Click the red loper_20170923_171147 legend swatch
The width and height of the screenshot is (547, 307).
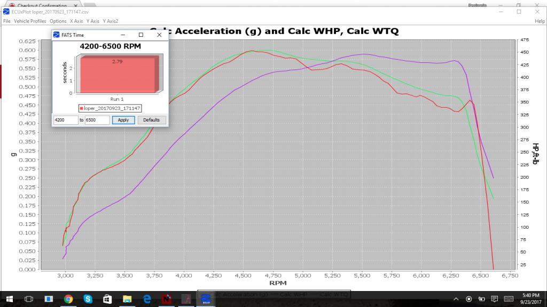(82, 108)
